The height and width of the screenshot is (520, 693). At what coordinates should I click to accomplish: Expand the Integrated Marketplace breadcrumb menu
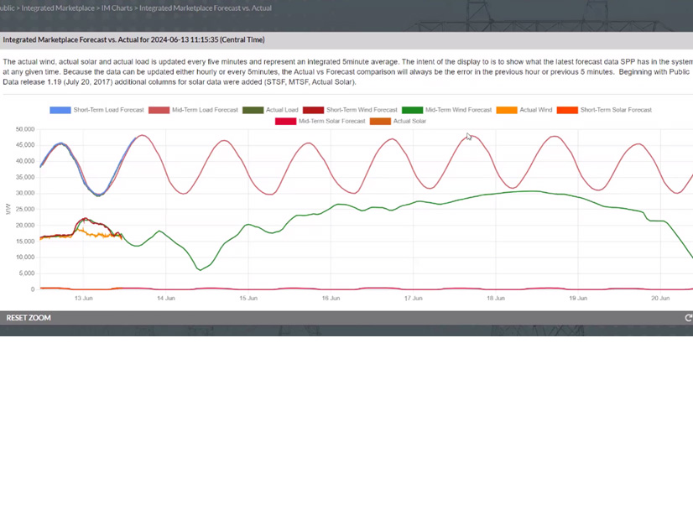tap(60, 8)
